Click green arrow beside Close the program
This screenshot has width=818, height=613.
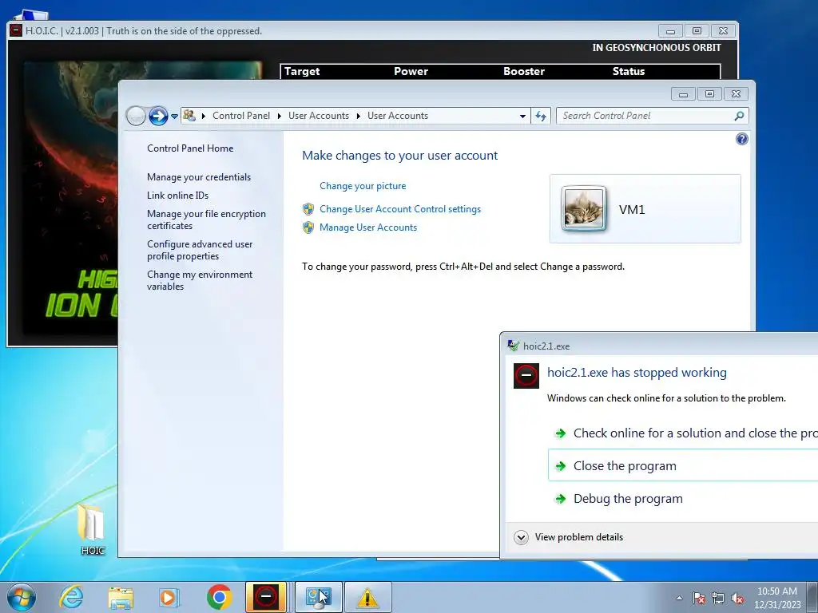pos(561,466)
